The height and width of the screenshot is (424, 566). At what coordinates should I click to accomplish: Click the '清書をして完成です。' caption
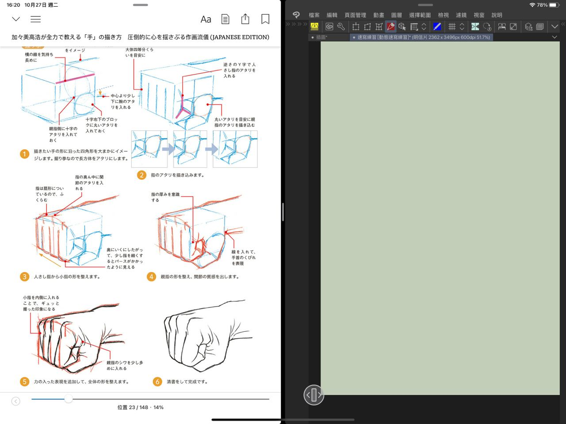click(x=187, y=382)
